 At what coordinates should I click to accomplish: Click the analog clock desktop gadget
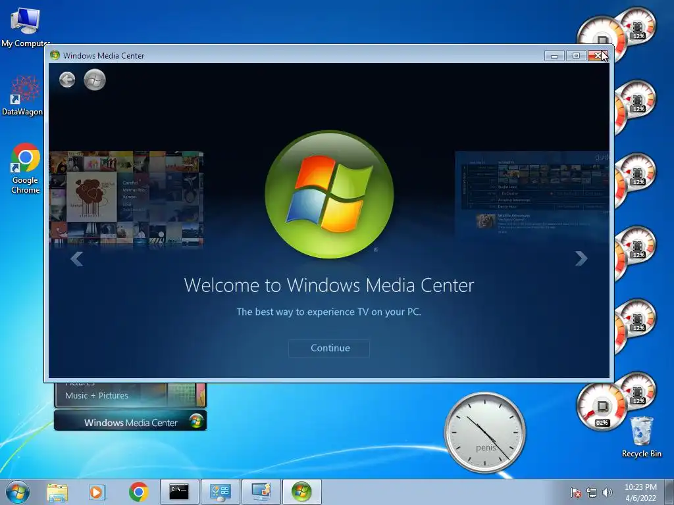coord(485,433)
